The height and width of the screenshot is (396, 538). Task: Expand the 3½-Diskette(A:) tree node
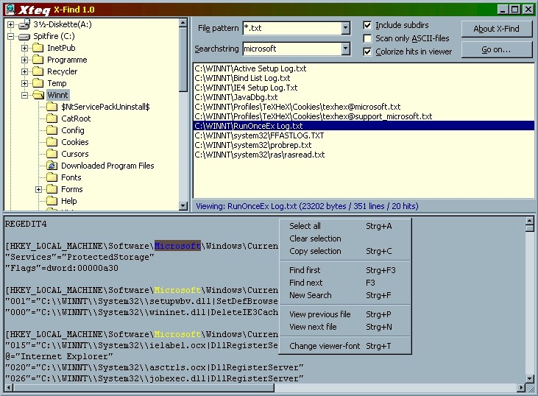click(x=10, y=25)
